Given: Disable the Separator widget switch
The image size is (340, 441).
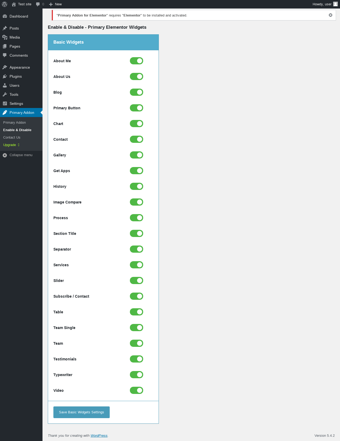Looking at the screenshot, I should (x=137, y=249).
